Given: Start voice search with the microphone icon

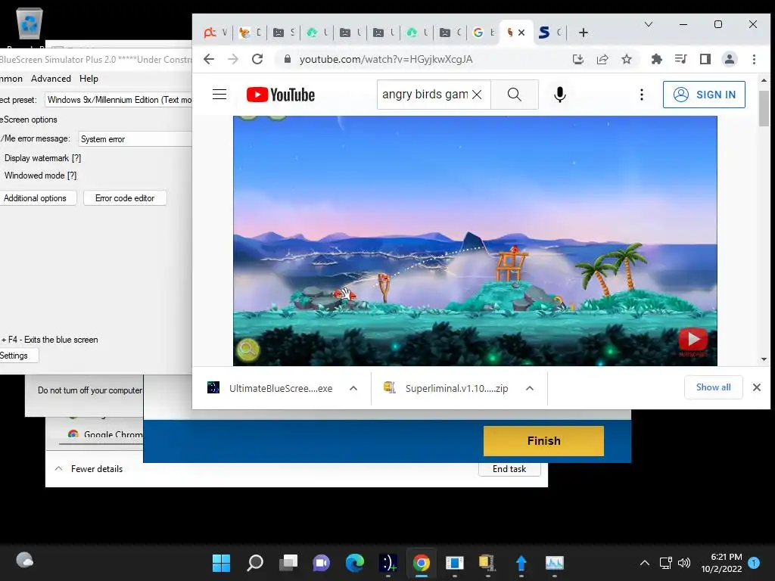Looking at the screenshot, I should [559, 95].
